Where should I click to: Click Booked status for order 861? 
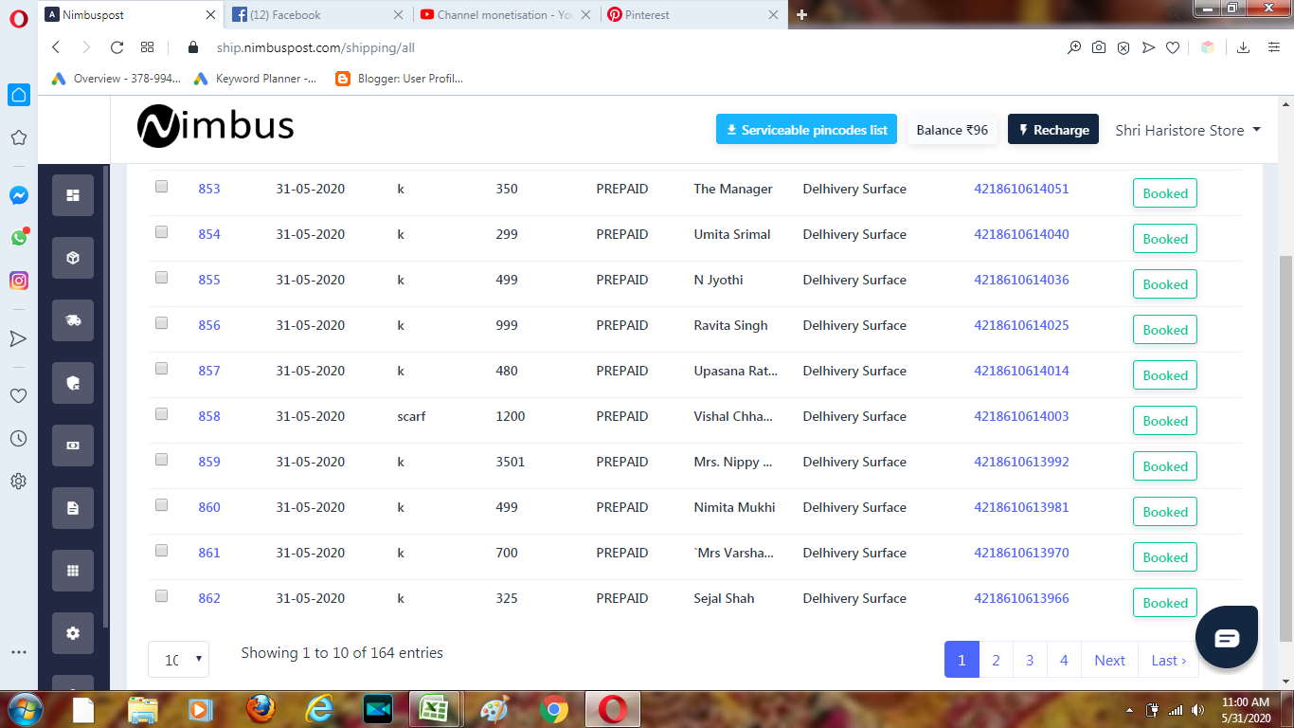click(1165, 557)
